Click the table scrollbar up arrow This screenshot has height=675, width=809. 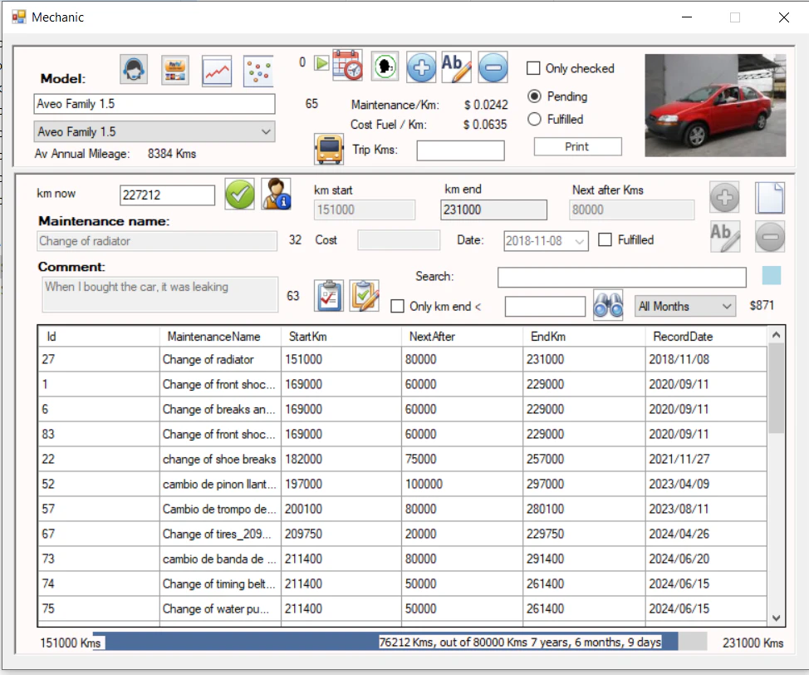(x=776, y=335)
